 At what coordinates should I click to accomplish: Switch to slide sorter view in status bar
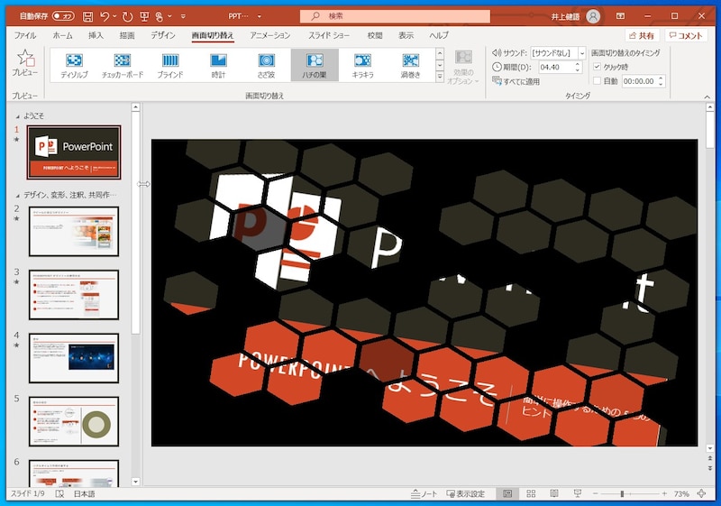tap(530, 494)
